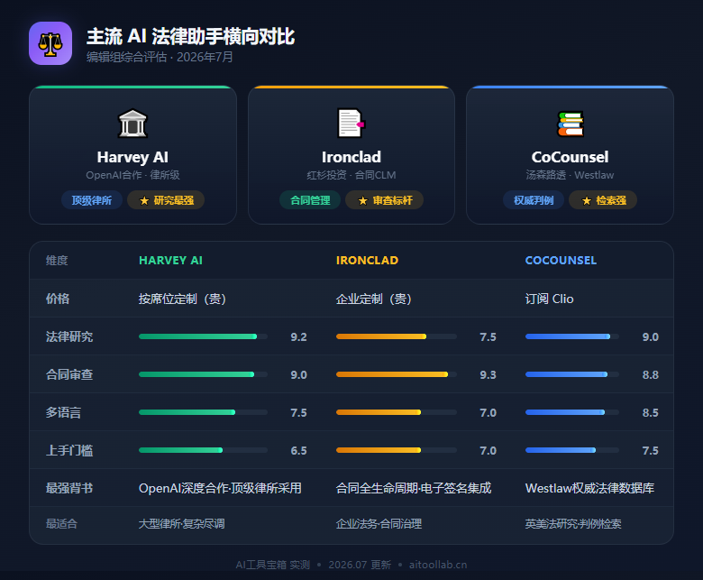Image resolution: width=703 pixels, height=580 pixels.
Task: Click AI工具宝箱 实测 footer text
Action: pos(273,565)
